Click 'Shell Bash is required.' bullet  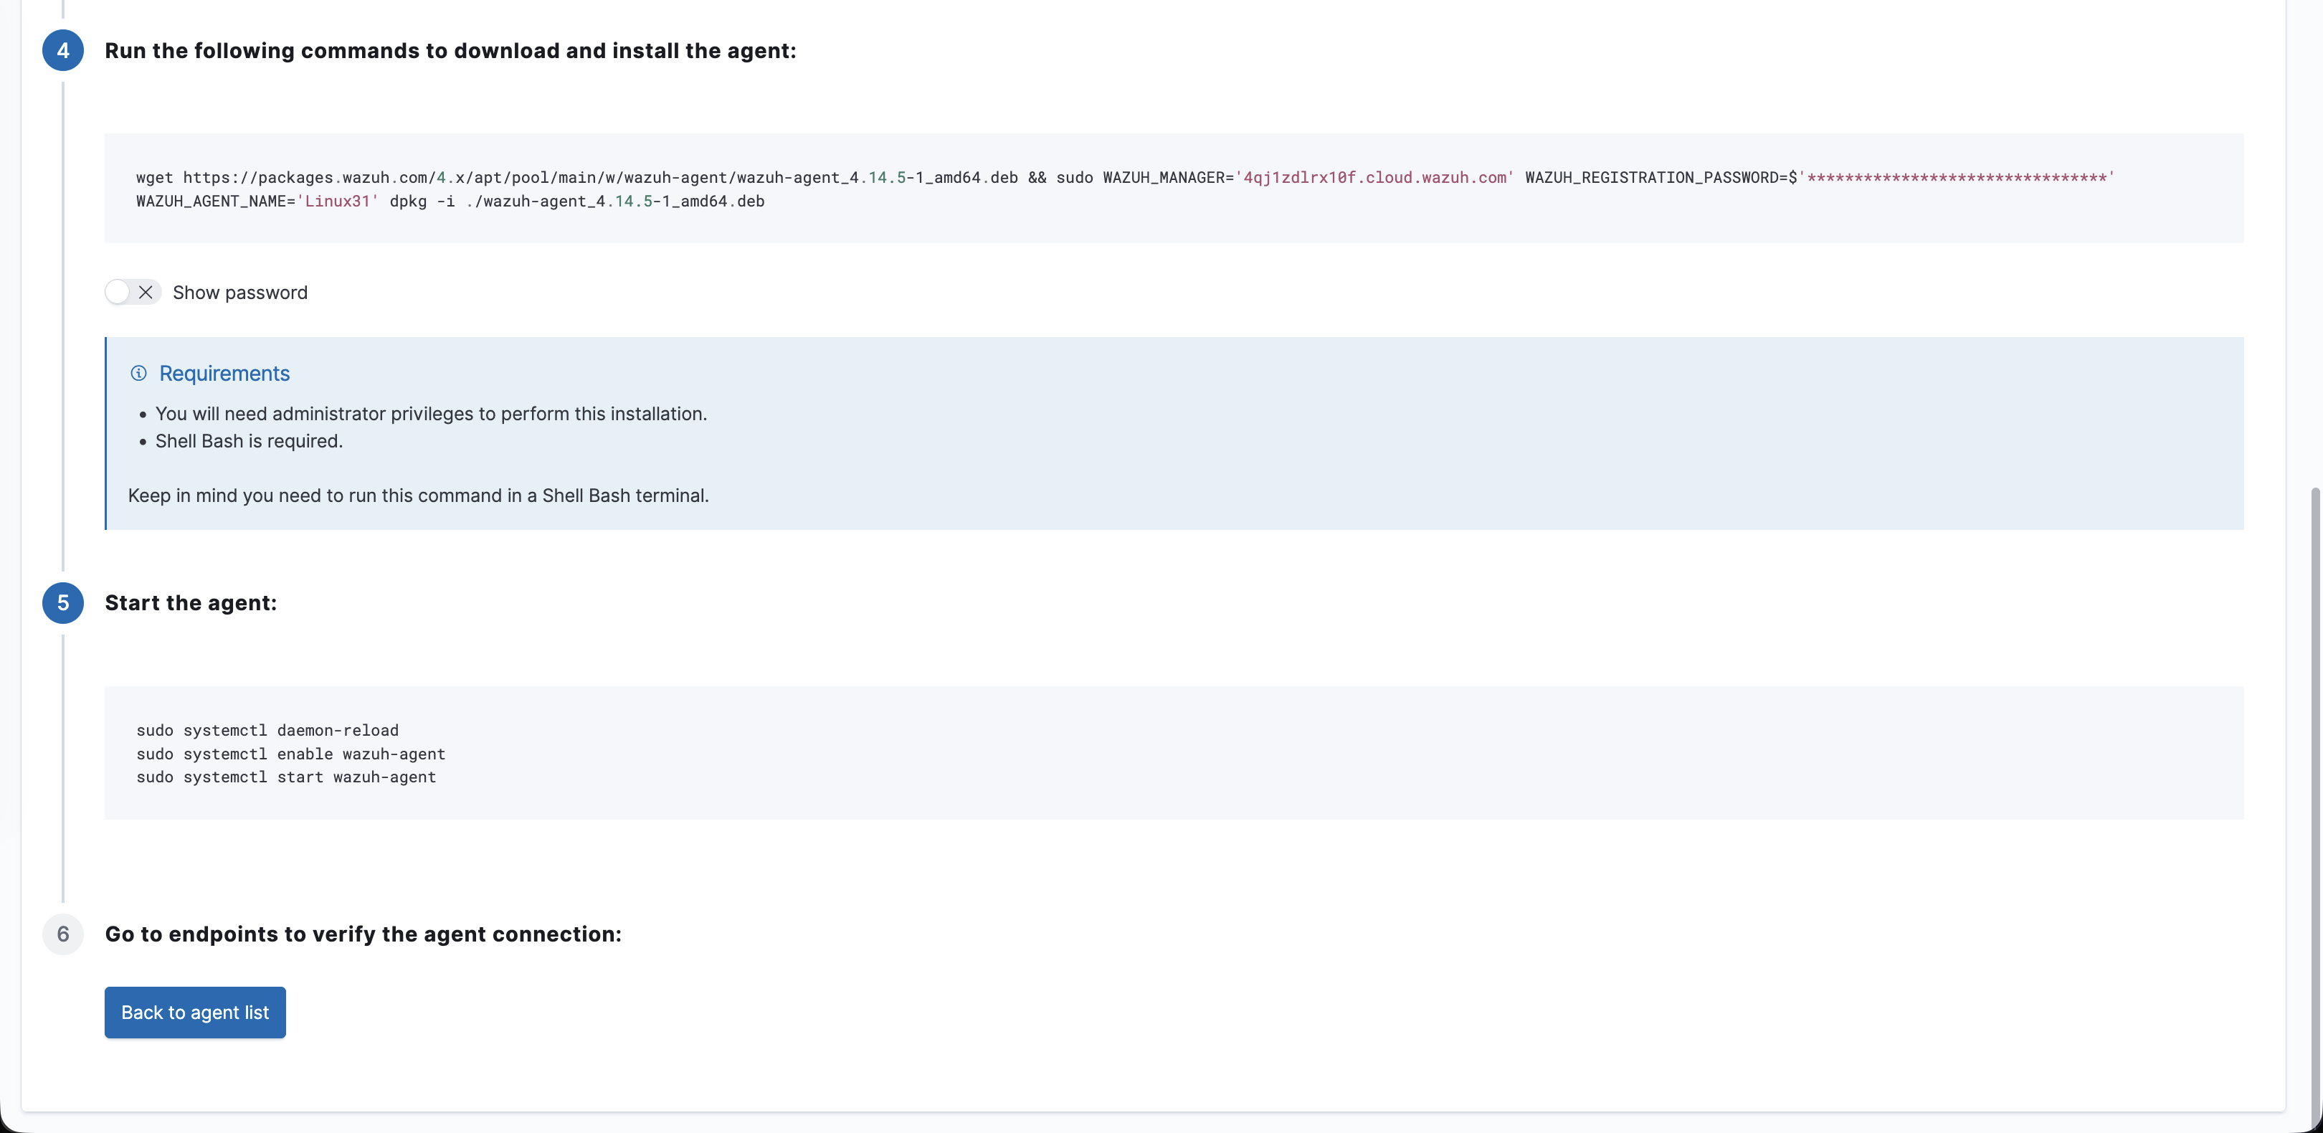(249, 441)
